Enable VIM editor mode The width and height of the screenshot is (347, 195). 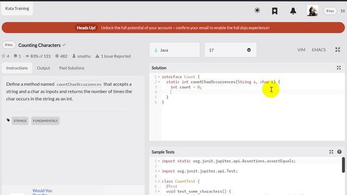coord(301,50)
